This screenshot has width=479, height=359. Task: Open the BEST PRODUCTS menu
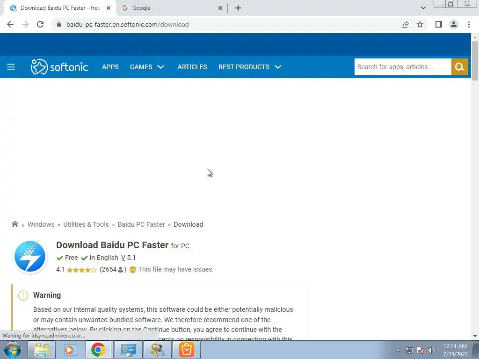click(244, 67)
